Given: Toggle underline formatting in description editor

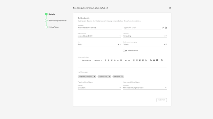Looking at the screenshot, I should pos(112,60).
